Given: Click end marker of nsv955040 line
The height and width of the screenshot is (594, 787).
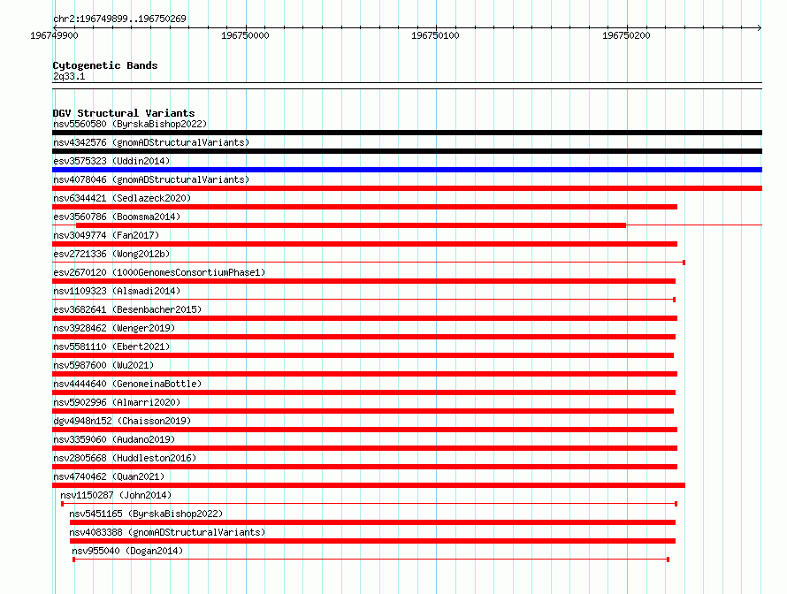Looking at the screenshot, I should pyautogui.click(x=668, y=560).
